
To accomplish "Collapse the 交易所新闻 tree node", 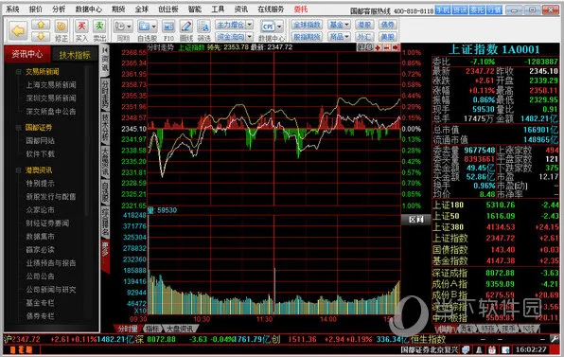I will click(x=18, y=72).
